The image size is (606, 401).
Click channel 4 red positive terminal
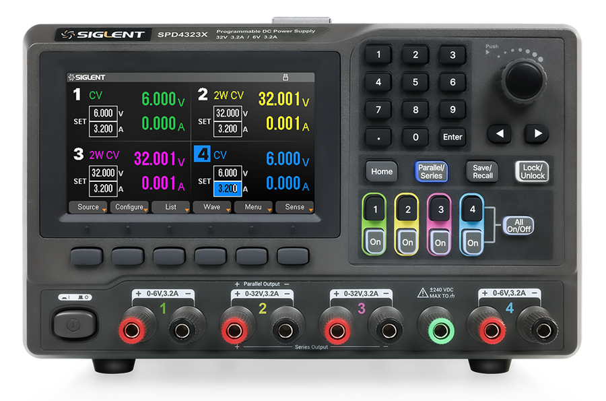(492, 331)
